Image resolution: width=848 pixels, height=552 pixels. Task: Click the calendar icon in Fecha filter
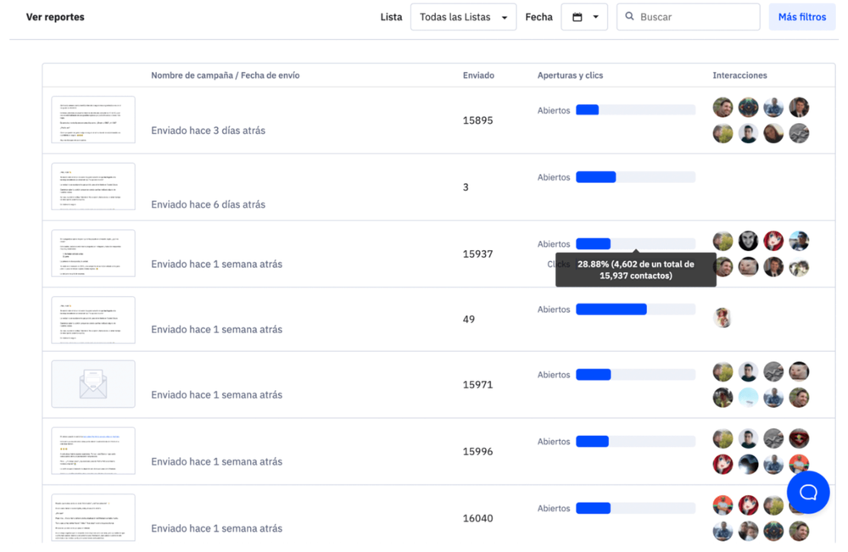pyautogui.click(x=577, y=17)
